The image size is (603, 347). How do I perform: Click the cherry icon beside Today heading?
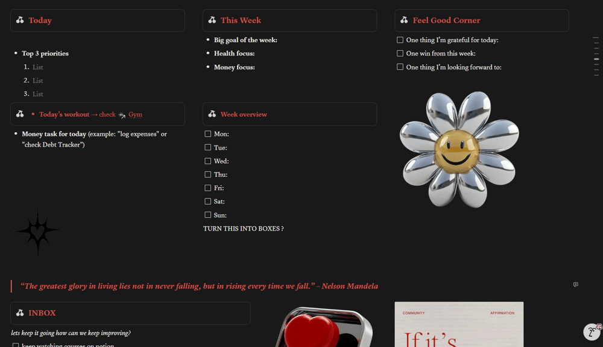pos(20,20)
